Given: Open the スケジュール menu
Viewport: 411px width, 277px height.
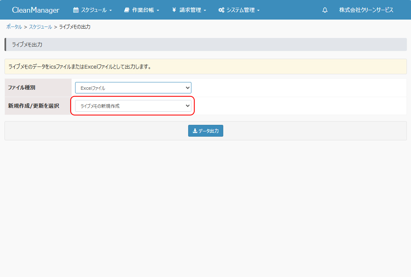Looking at the screenshot, I should 93,10.
